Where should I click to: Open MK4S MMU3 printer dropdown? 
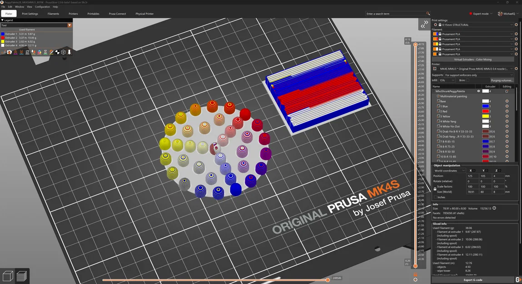click(x=473, y=69)
